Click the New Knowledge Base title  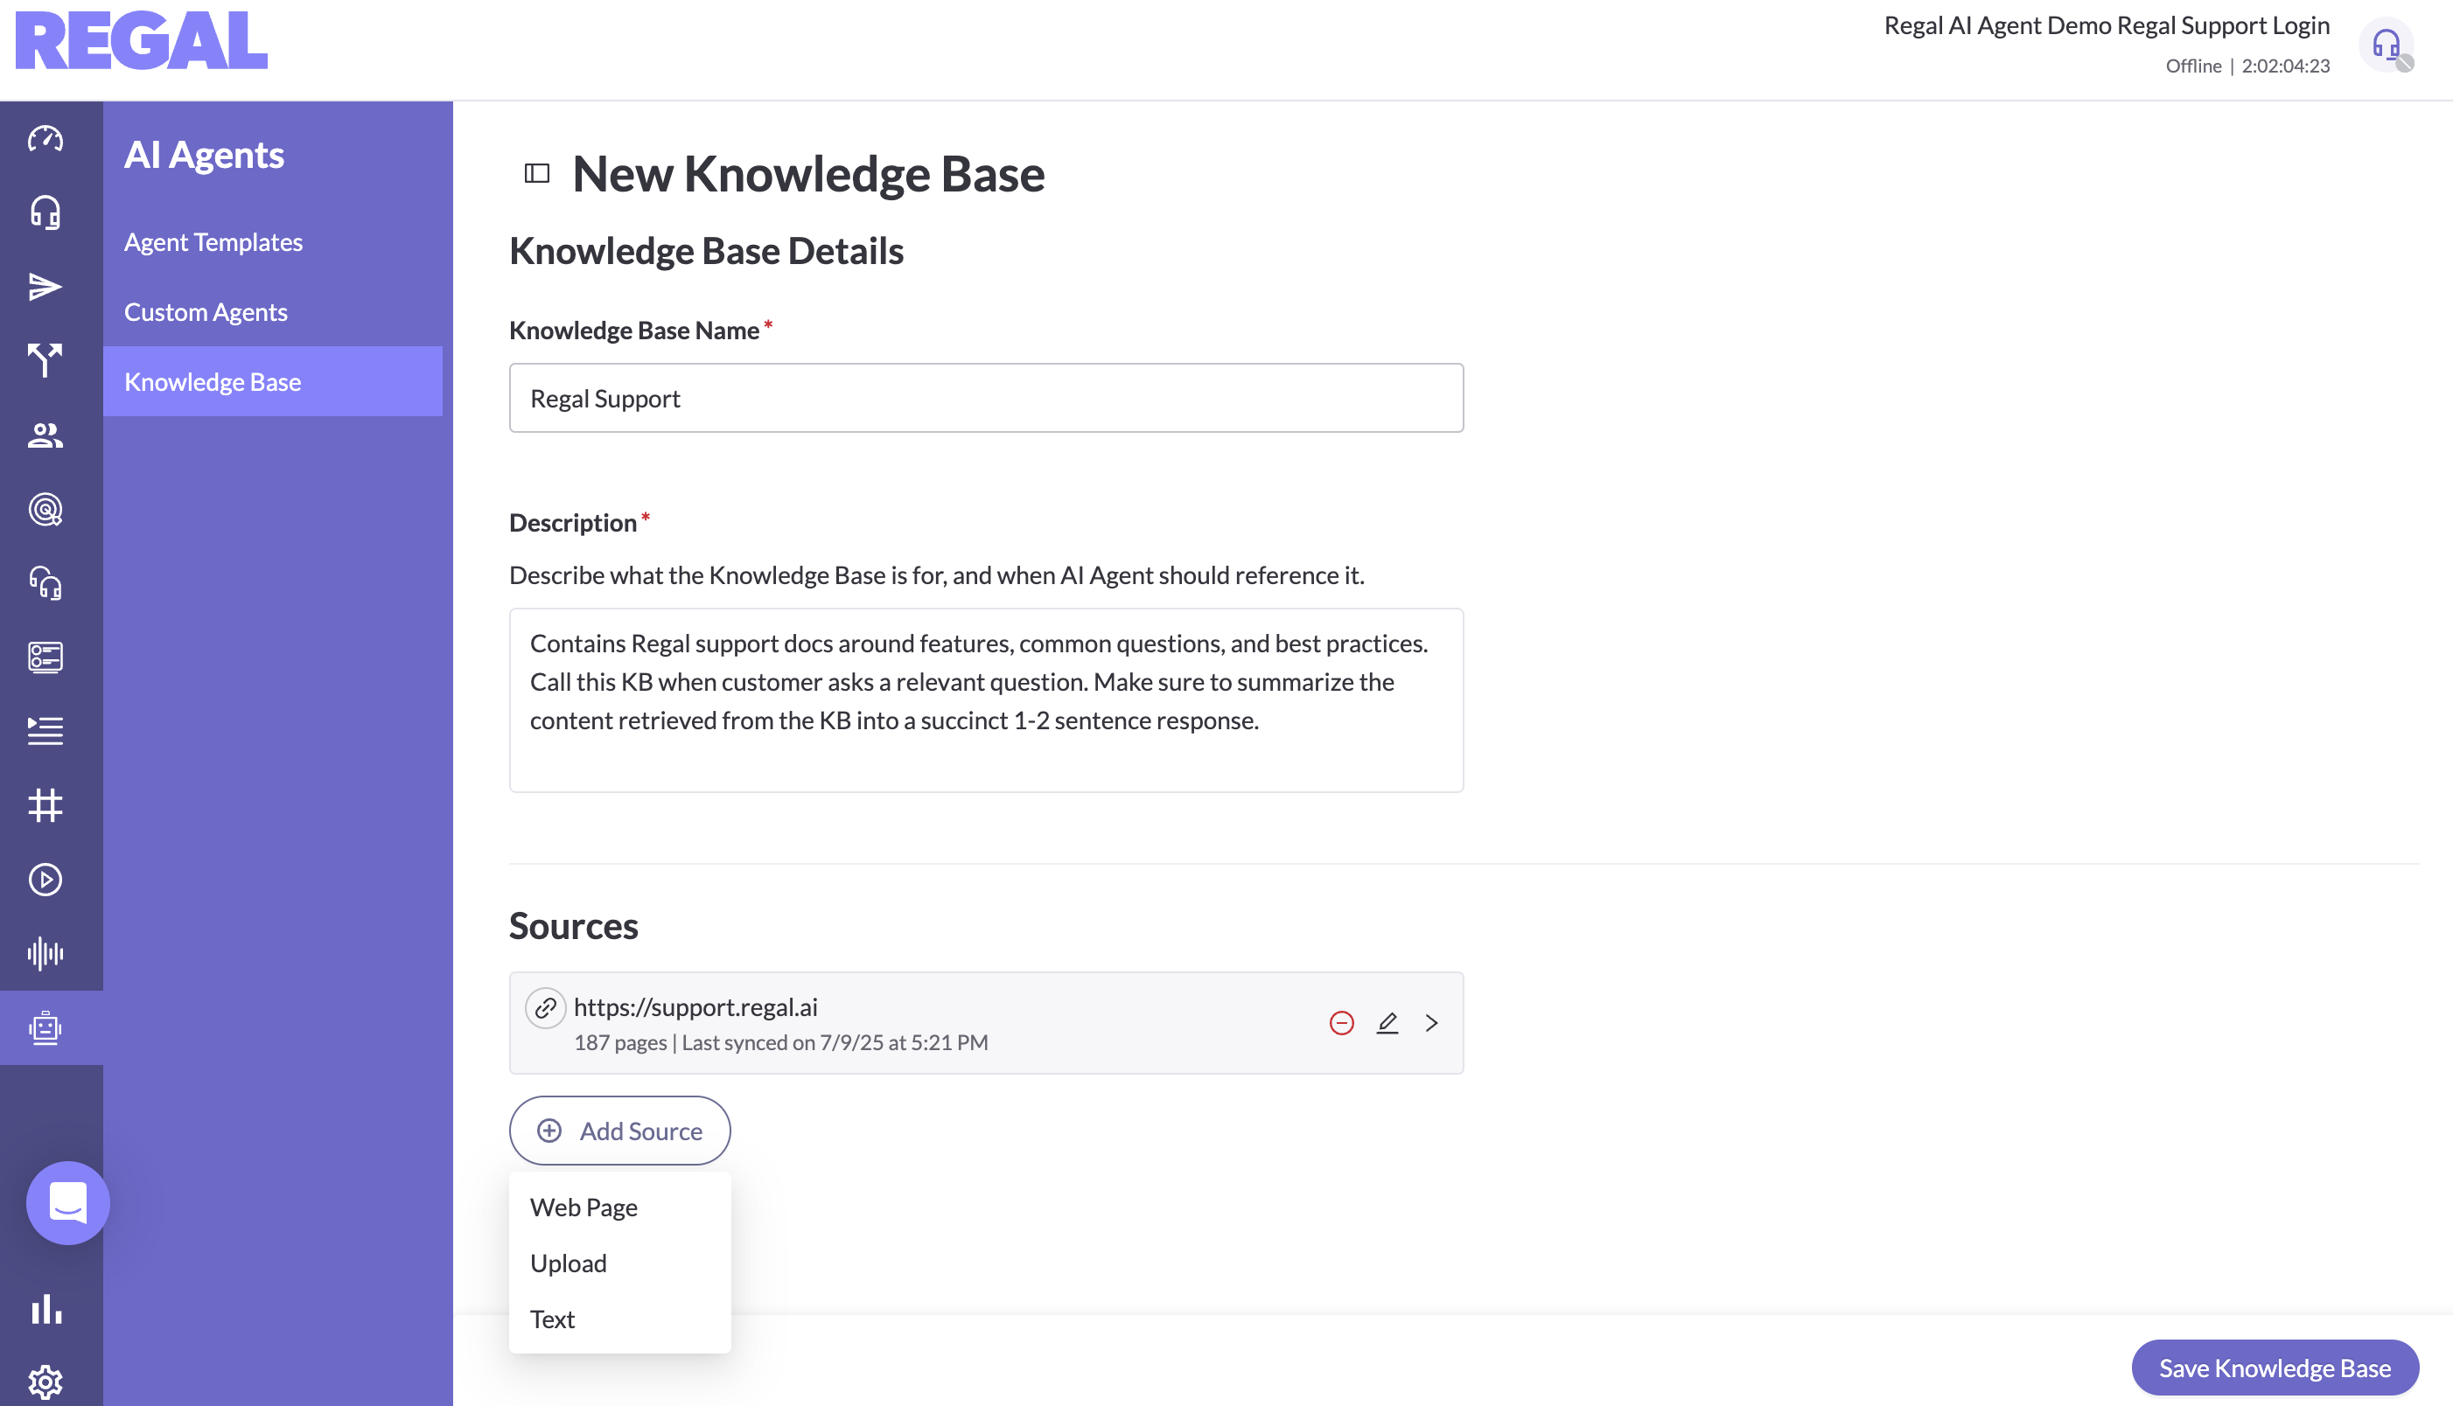click(x=808, y=174)
